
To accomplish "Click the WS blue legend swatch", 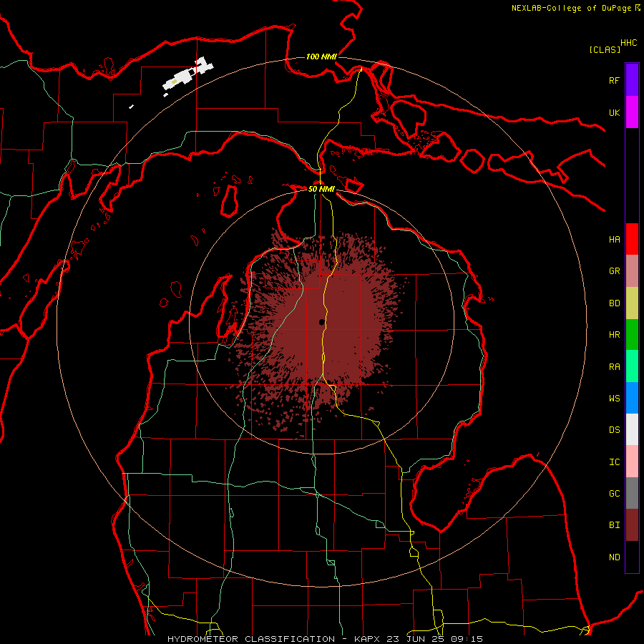I will [632, 398].
